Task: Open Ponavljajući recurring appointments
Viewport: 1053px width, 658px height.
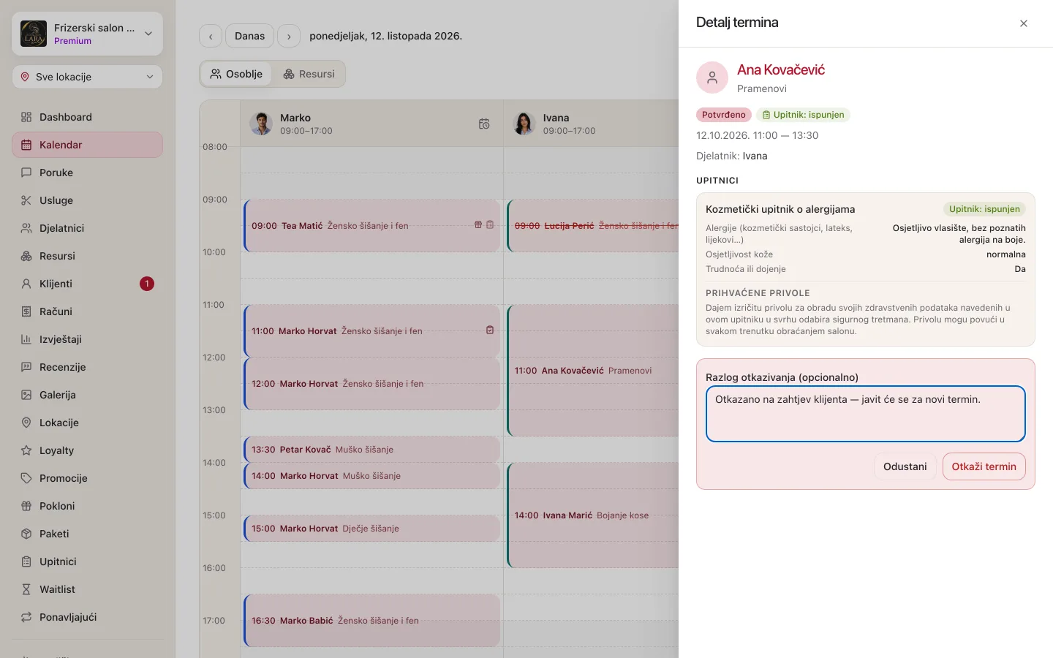Action: pyautogui.click(x=87, y=617)
